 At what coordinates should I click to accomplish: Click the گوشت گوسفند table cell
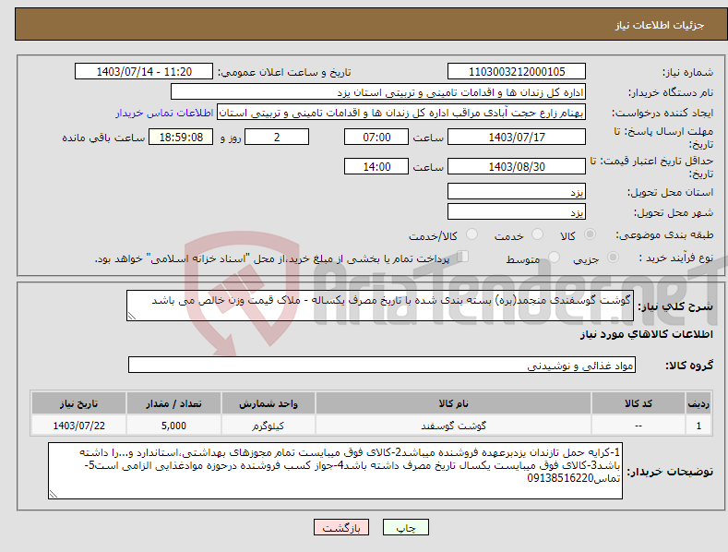(453, 426)
